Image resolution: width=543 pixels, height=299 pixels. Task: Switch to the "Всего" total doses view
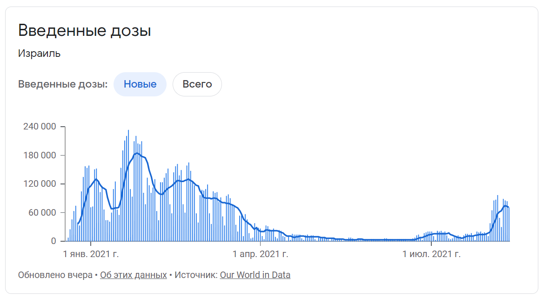coord(197,84)
